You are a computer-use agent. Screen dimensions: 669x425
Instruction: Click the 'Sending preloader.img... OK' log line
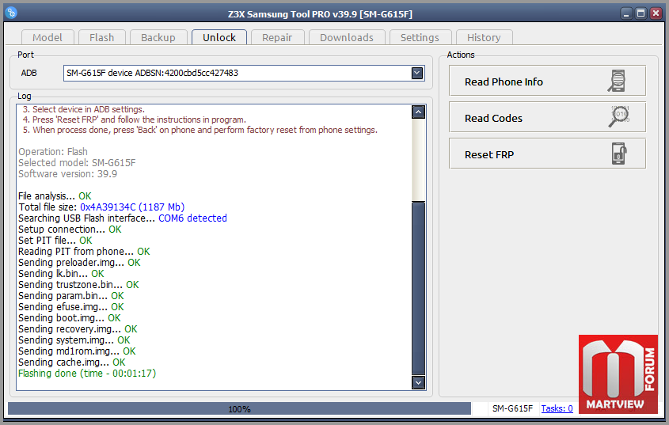pos(79,263)
